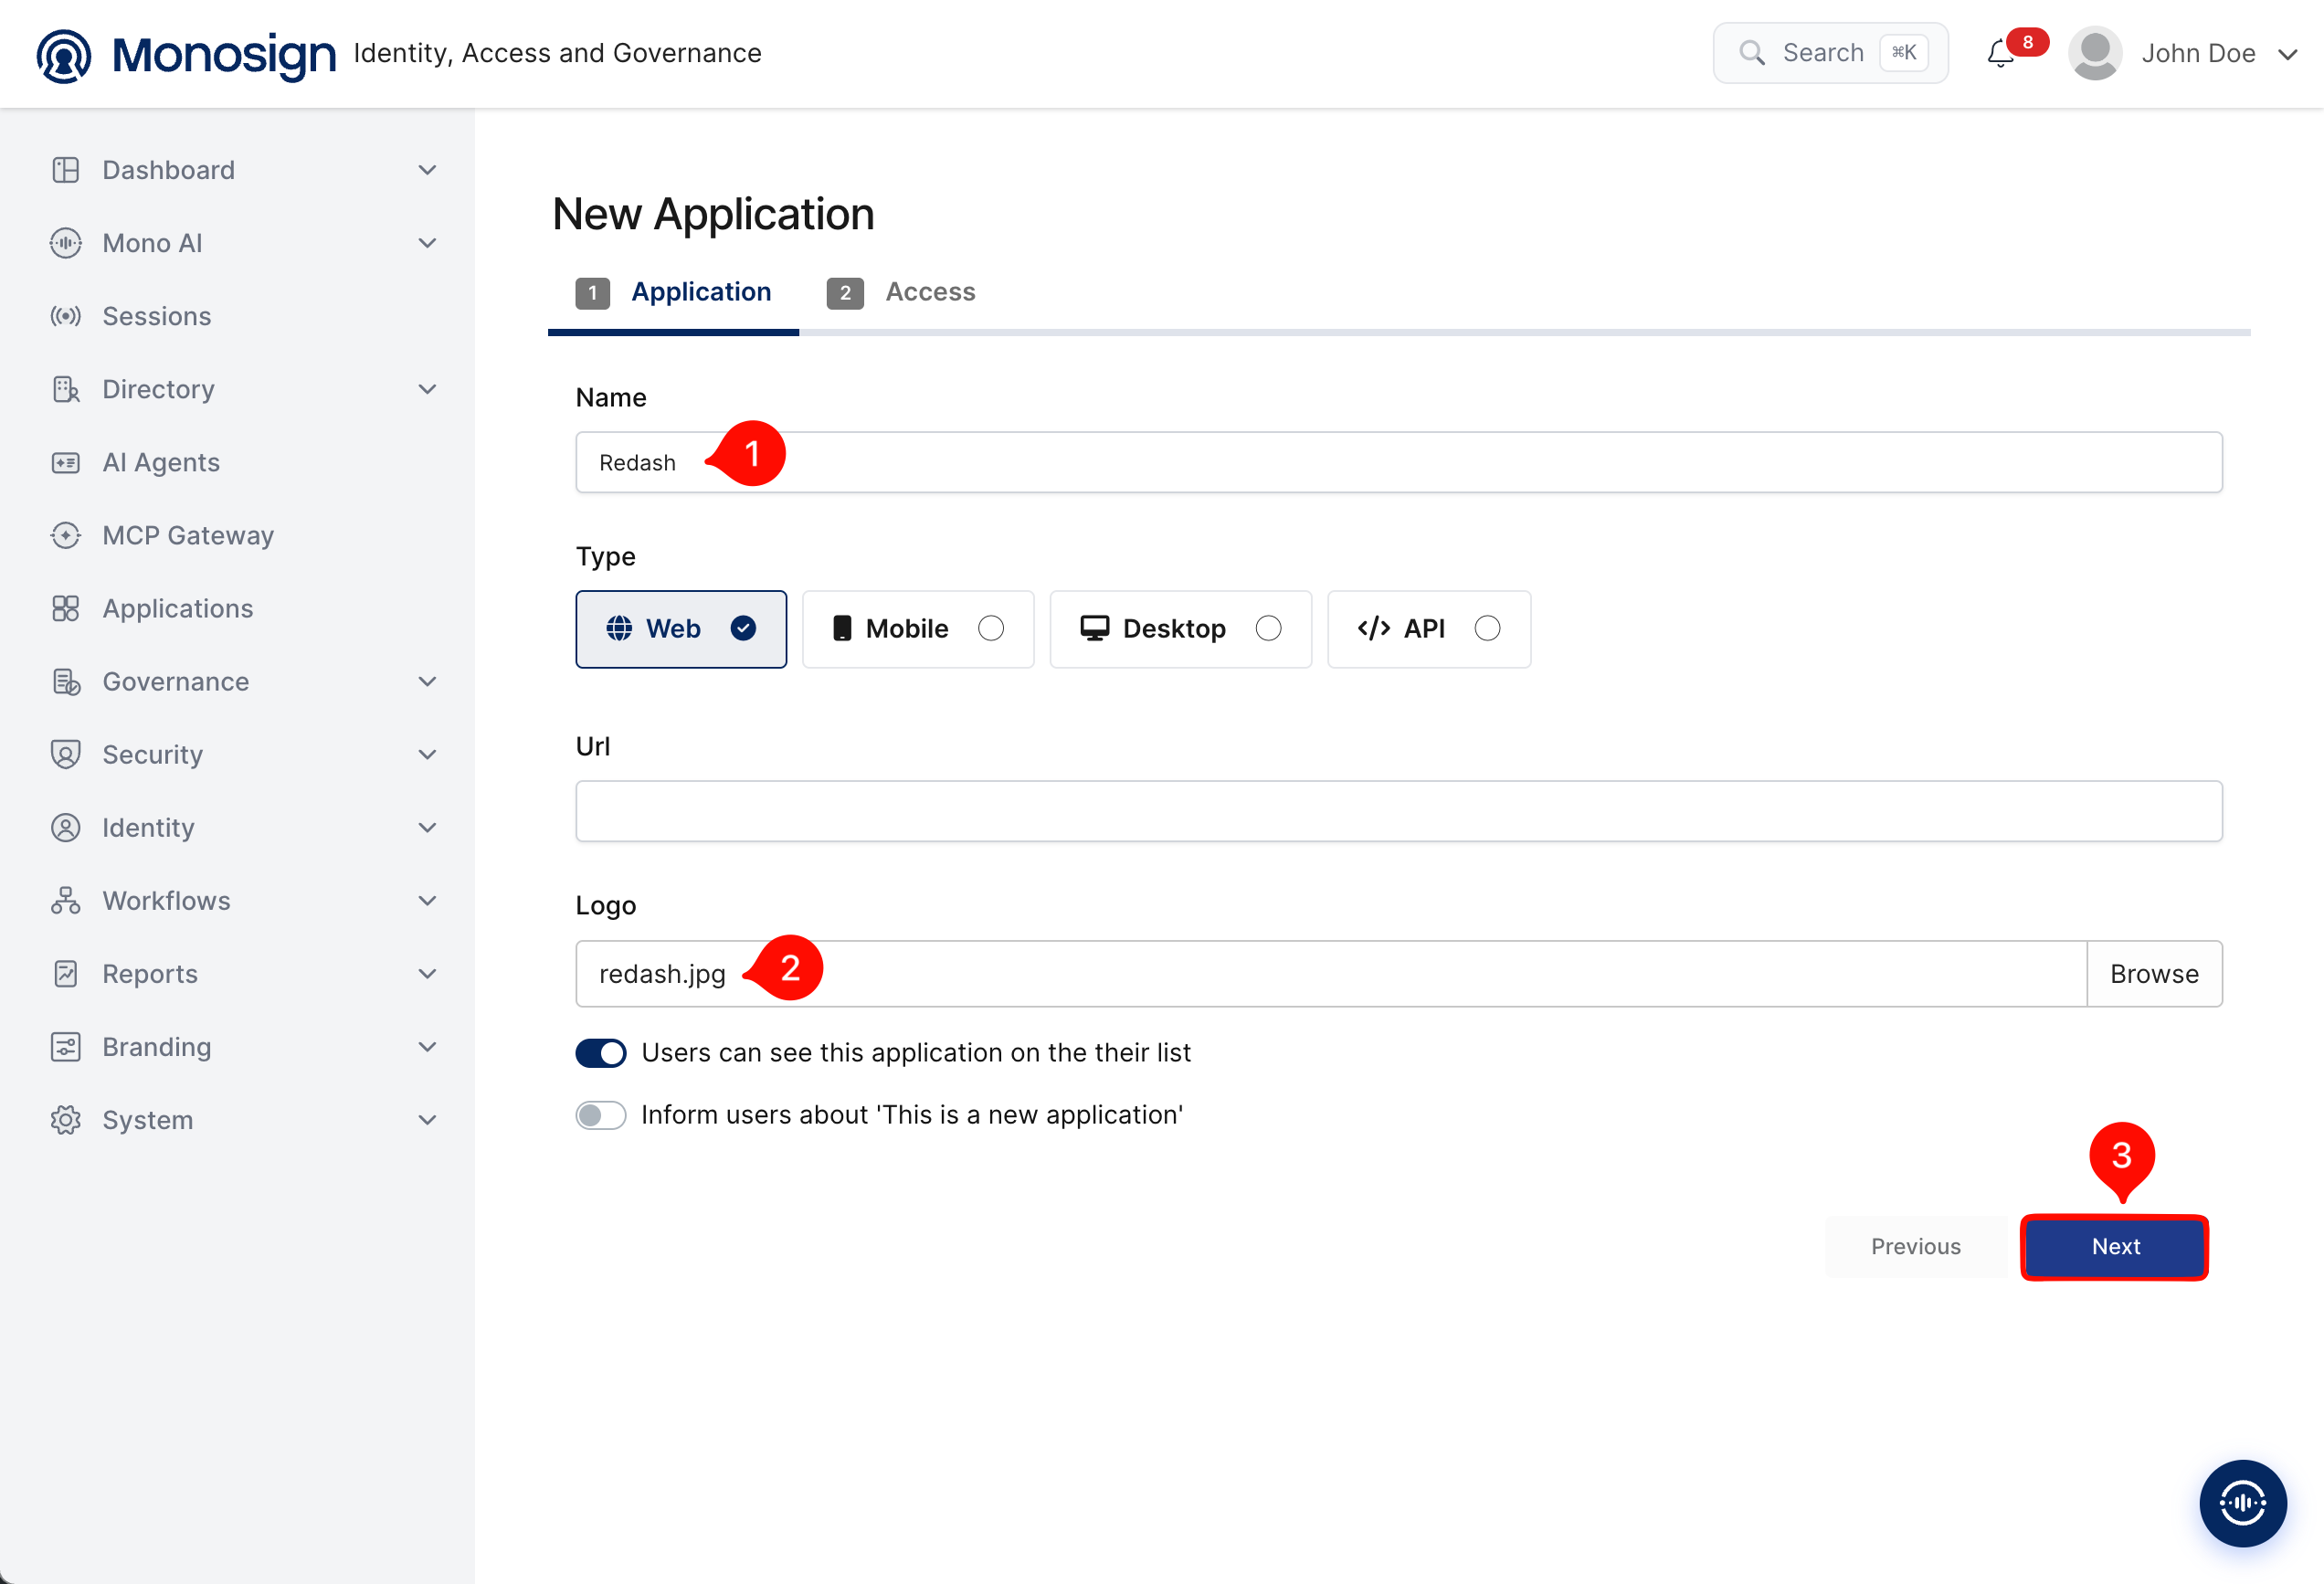Expand the Security menu chevron
This screenshot has width=2324, height=1584.
(427, 754)
